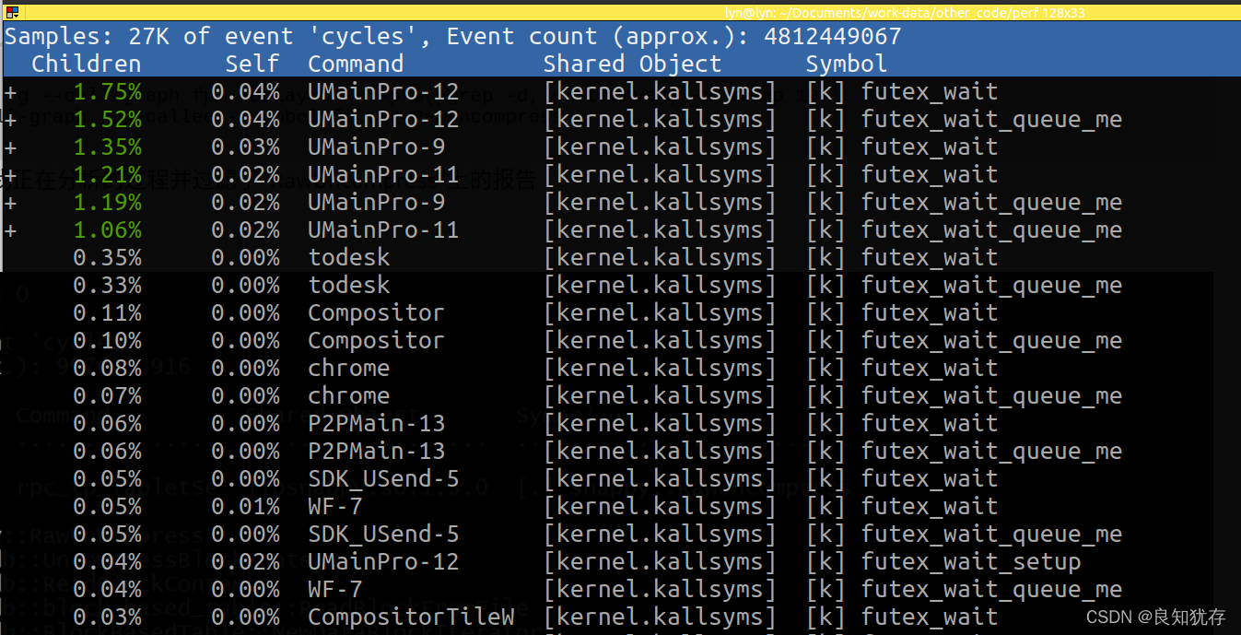Expand the 1.52% UMainPro-12 futex_wait_queue_me entry
The height and width of the screenshot is (635, 1241).
point(10,120)
